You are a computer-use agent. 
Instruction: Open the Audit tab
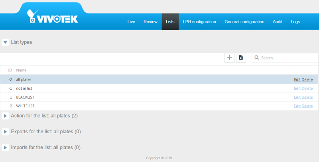pos(278,22)
